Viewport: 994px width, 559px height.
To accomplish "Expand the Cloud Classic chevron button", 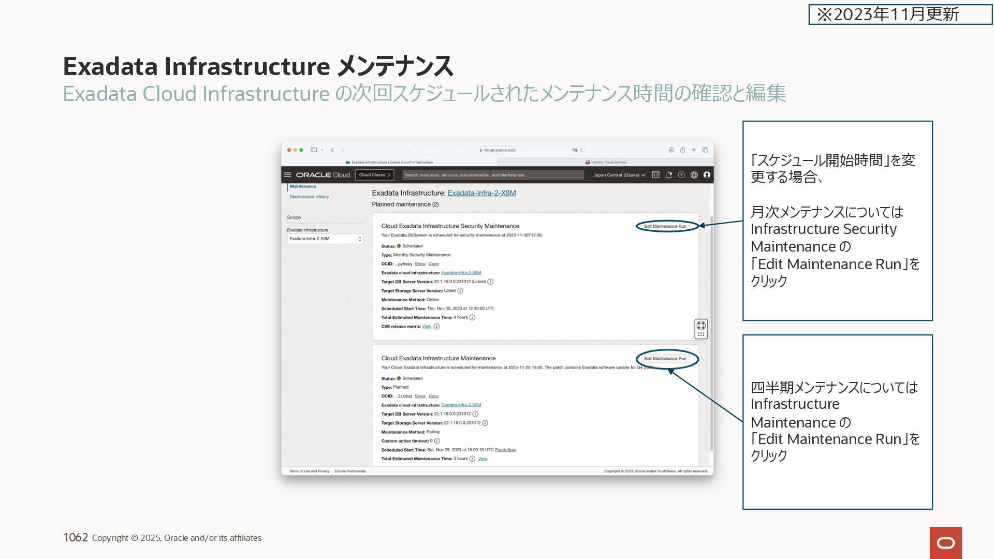I will tap(374, 175).
